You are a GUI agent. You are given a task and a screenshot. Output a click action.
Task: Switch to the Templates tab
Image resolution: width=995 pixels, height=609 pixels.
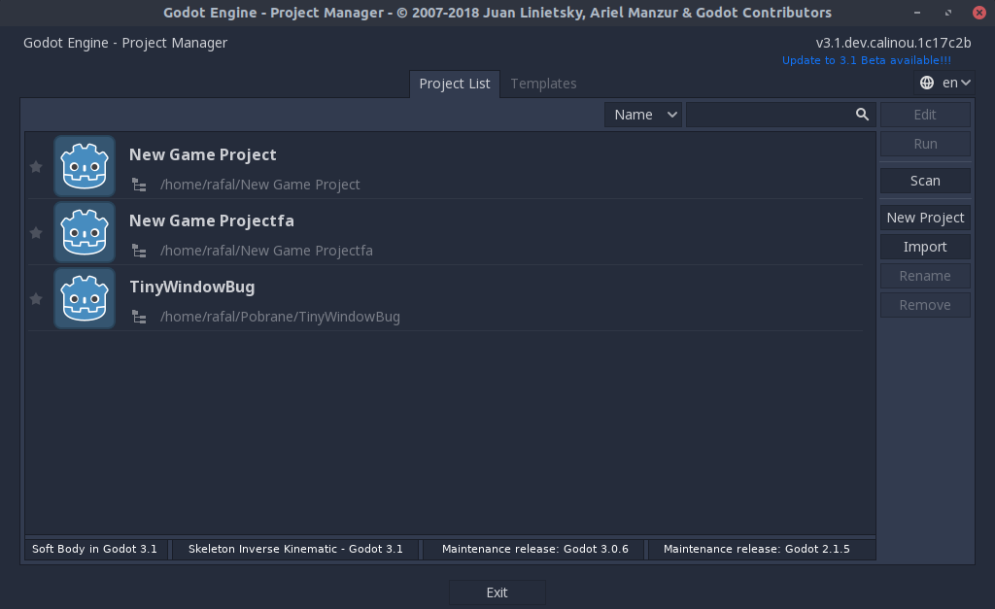(x=543, y=84)
